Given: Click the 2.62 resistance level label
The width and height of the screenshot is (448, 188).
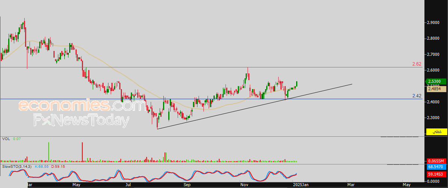Looking at the screenshot, I should point(417,64).
